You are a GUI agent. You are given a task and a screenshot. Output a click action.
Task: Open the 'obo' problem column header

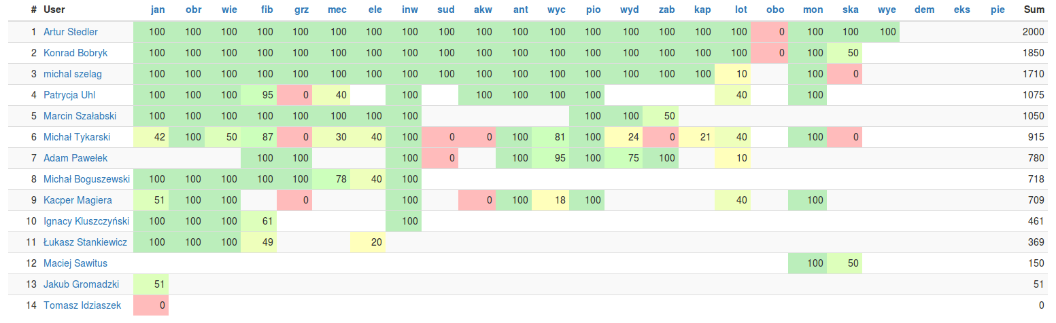click(x=775, y=9)
